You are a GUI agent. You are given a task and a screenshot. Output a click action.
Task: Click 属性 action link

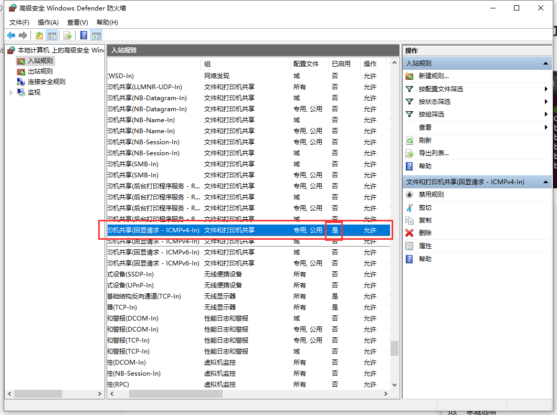point(425,246)
